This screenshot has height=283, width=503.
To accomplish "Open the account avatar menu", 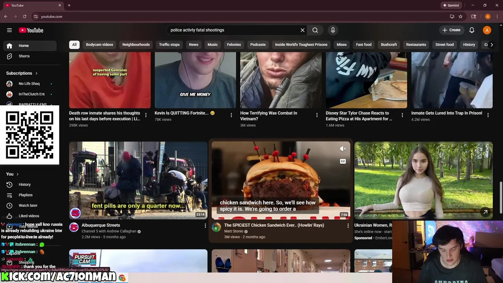I will pyautogui.click(x=487, y=30).
